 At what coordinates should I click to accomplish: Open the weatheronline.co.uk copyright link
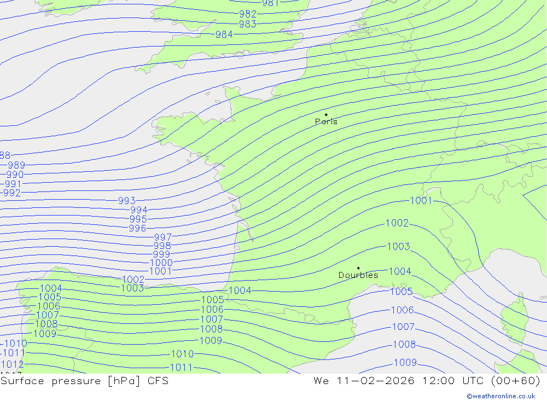(x=501, y=396)
